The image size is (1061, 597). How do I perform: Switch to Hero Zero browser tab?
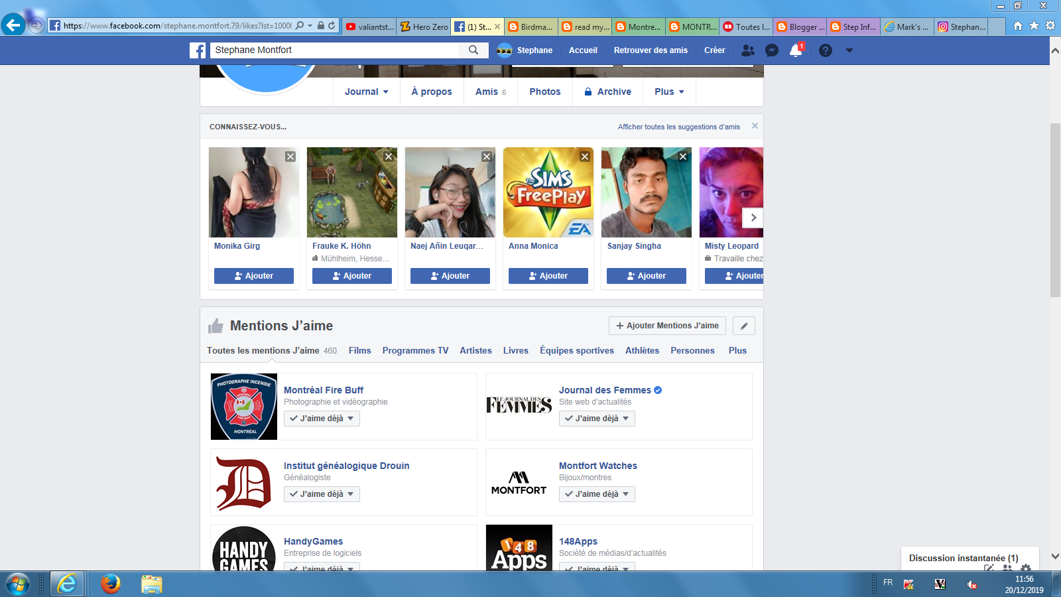point(424,27)
